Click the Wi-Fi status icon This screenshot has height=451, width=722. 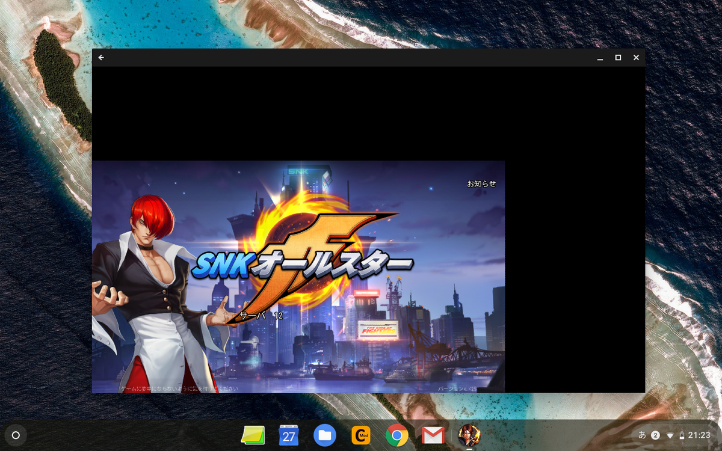click(670, 435)
